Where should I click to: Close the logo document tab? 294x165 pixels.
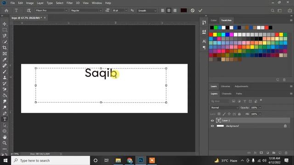pyautogui.click(x=45, y=18)
